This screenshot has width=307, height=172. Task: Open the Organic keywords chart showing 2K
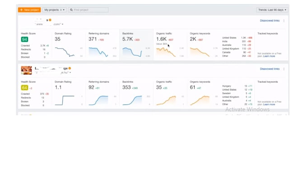(200, 52)
